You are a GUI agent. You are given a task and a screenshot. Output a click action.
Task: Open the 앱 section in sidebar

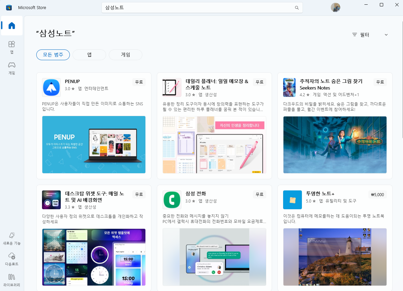(12, 47)
